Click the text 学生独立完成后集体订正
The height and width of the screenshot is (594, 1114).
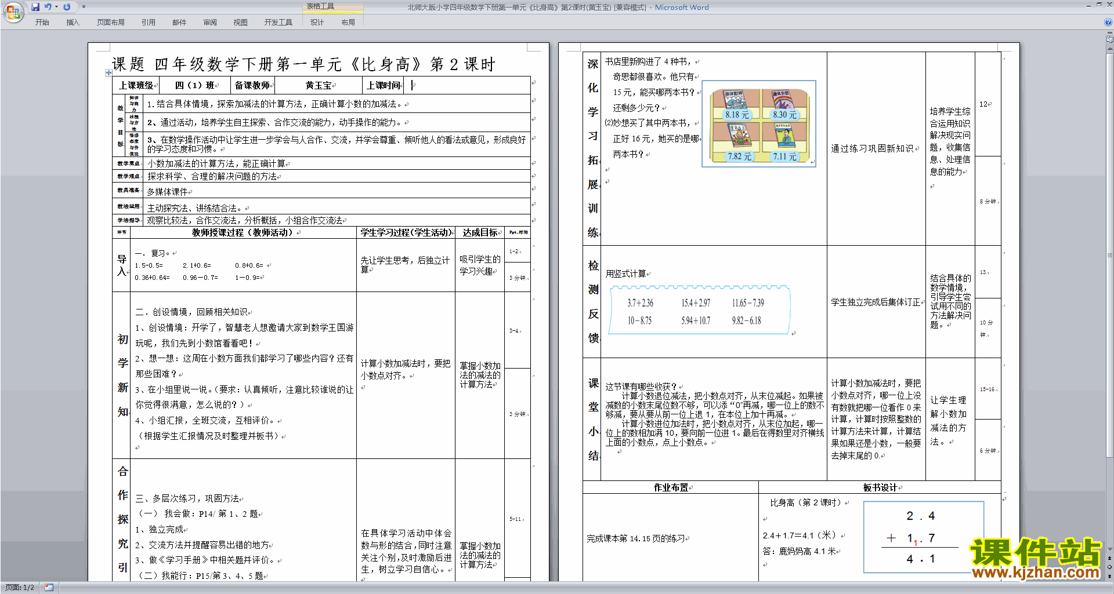[x=876, y=302]
